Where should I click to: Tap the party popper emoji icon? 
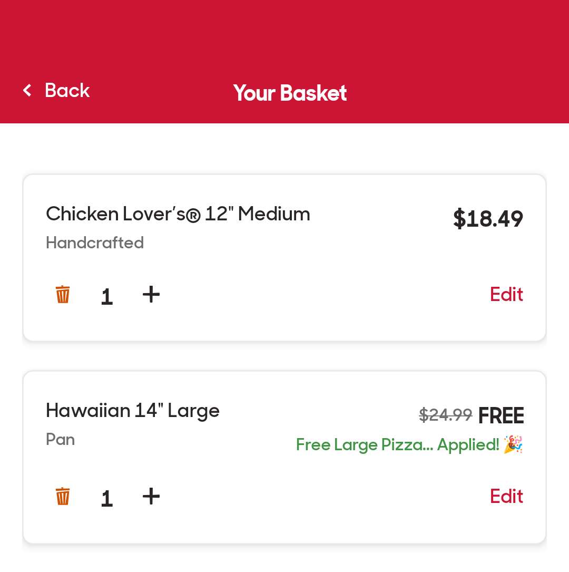click(513, 444)
